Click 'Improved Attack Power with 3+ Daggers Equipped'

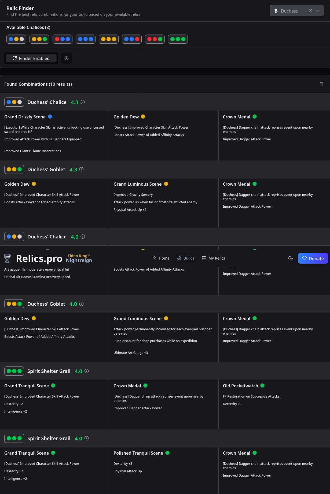click(x=43, y=139)
